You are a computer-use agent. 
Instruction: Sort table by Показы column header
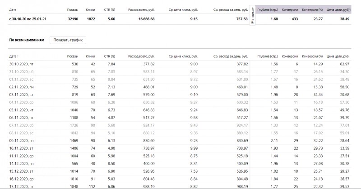point(73,56)
